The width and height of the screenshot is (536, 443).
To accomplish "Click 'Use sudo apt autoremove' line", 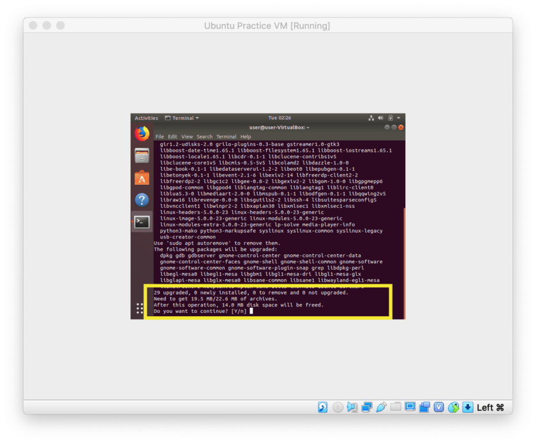I will pyautogui.click(x=217, y=243).
